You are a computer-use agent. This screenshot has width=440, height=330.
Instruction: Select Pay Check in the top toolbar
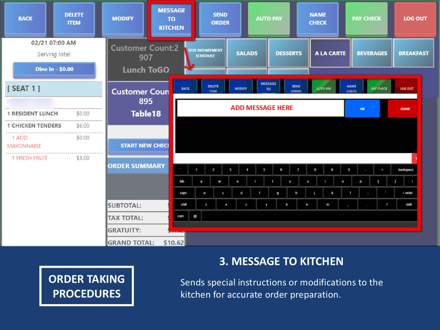366,19
